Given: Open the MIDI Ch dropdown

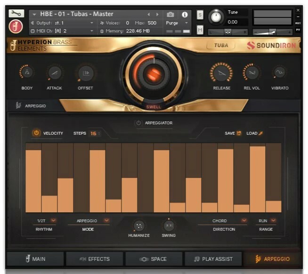Looking at the screenshot, I should (62, 31).
